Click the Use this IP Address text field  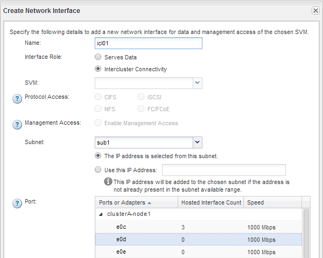(223, 170)
